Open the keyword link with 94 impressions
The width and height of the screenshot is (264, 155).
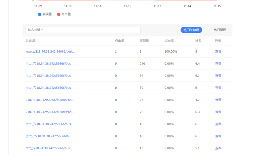[x=49, y=76]
